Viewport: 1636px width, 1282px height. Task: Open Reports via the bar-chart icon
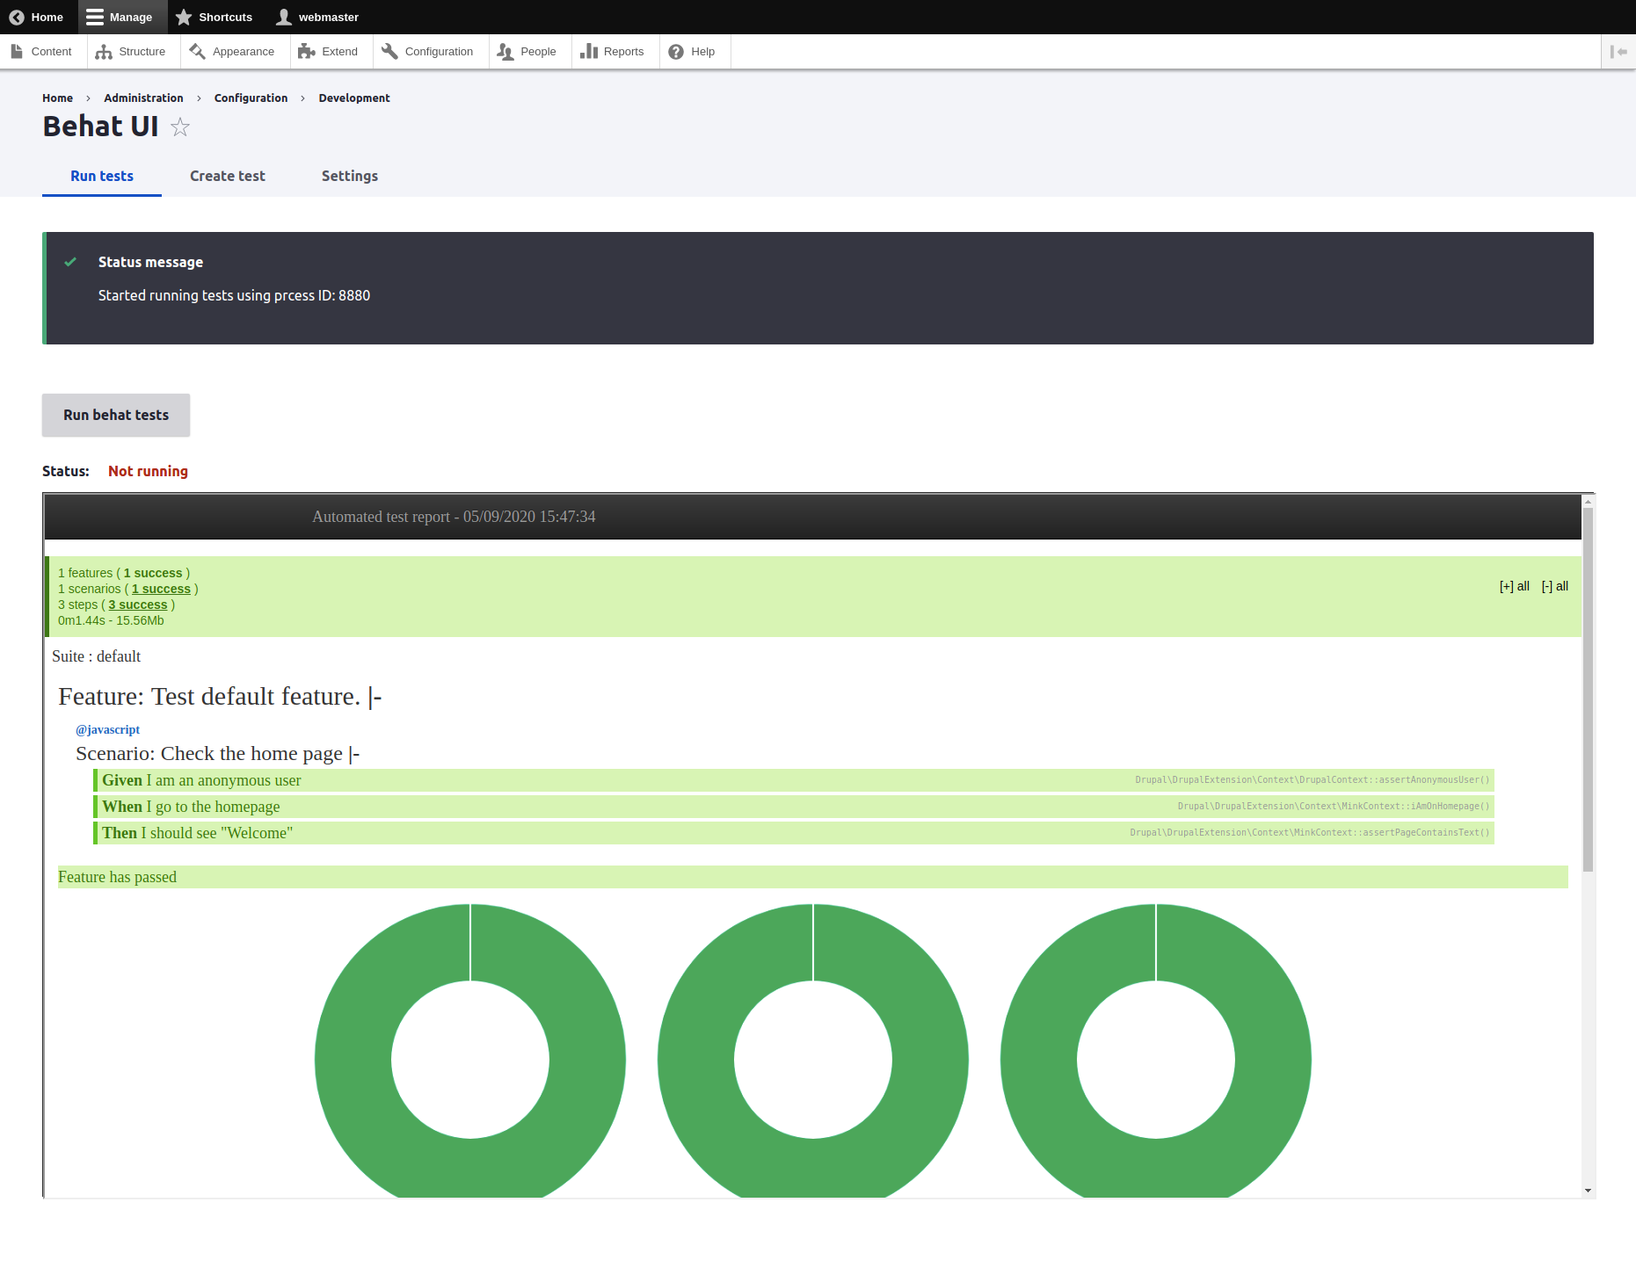(x=589, y=51)
